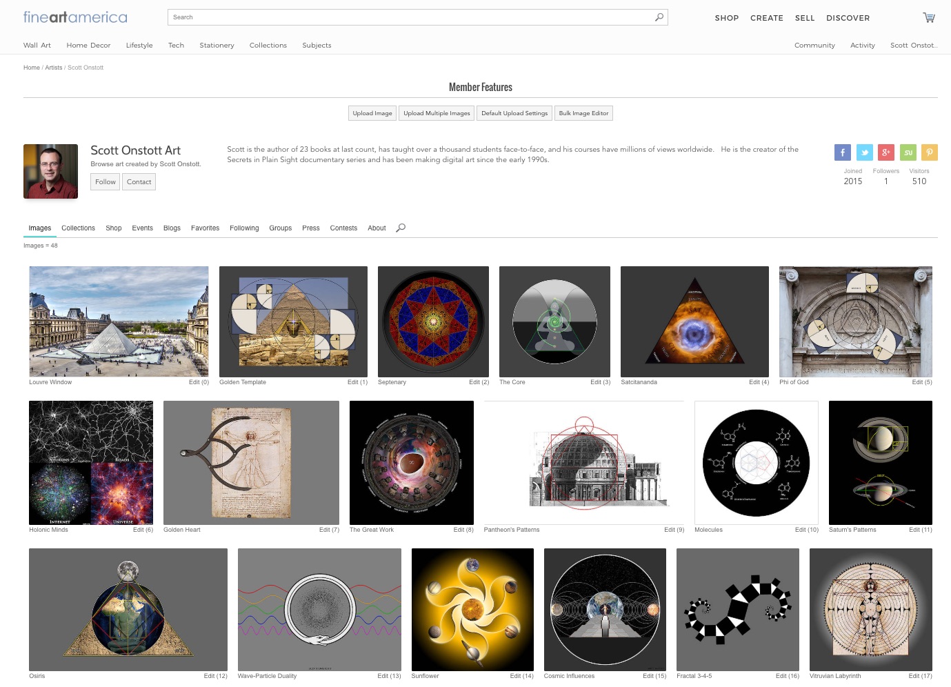Open the Subjects menu item
Screen dimensions: 951x687
[317, 46]
